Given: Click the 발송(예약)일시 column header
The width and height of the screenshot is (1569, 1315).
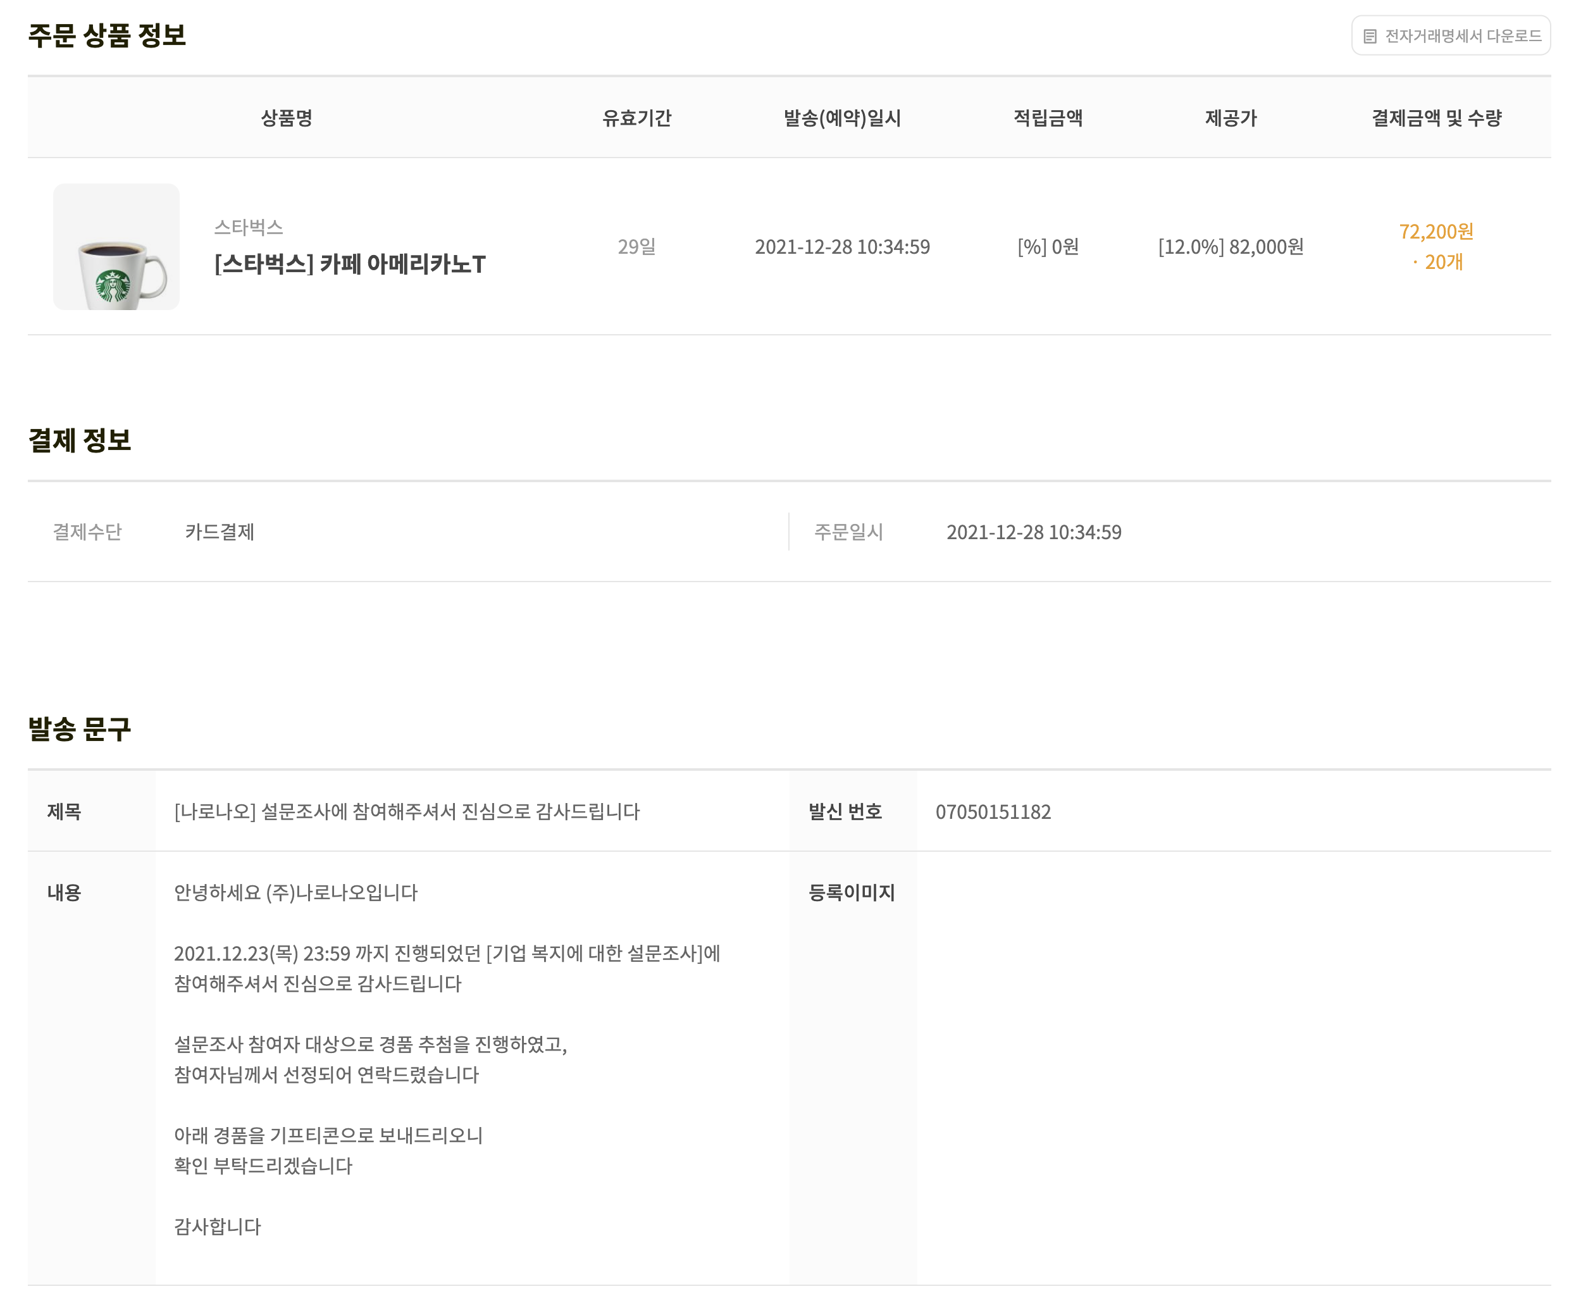Looking at the screenshot, I should 842,117.
